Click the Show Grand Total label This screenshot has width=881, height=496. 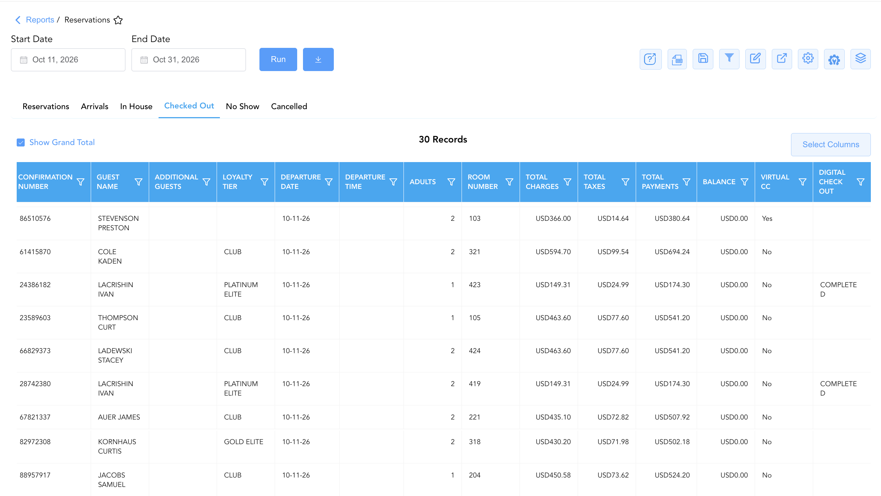(x=62, y=142)
